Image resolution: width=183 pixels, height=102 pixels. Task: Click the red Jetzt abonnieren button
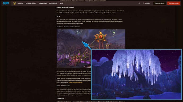[173, 3]
